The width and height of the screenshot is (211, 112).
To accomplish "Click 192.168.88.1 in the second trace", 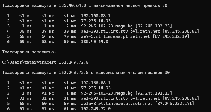I will (x=96, y=83).
